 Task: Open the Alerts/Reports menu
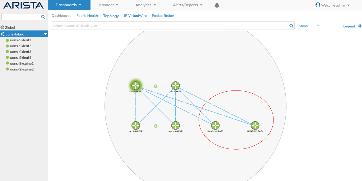tap(188, 5)
